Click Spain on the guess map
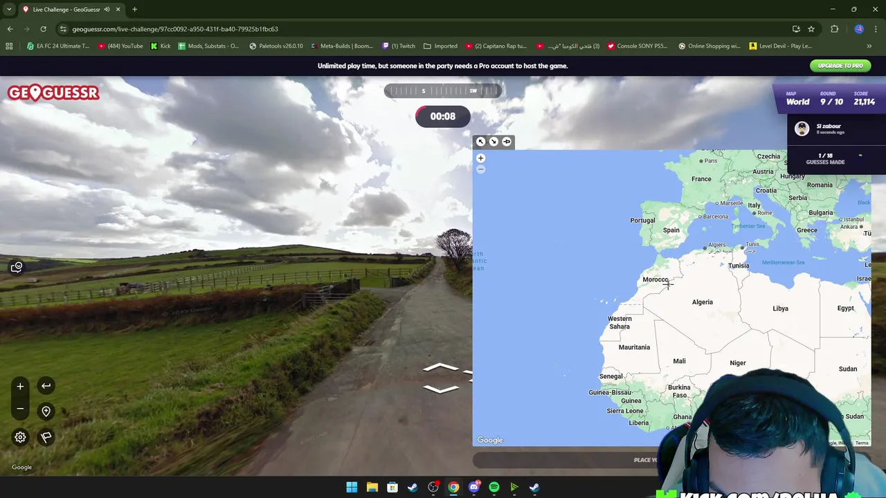The image size is (886, 498). 671,230
